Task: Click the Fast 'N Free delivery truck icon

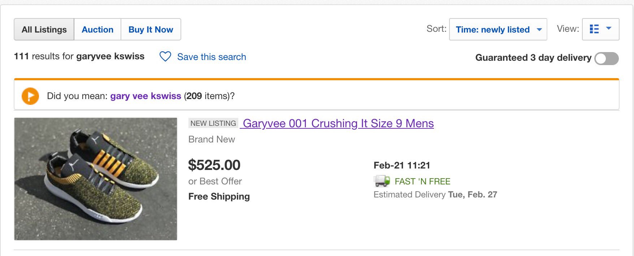Action: click(x=382, y=181)
